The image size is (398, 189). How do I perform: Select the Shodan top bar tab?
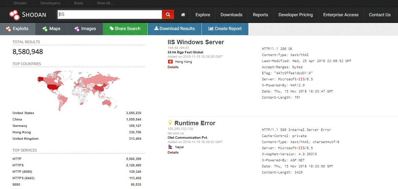(20, 3)
